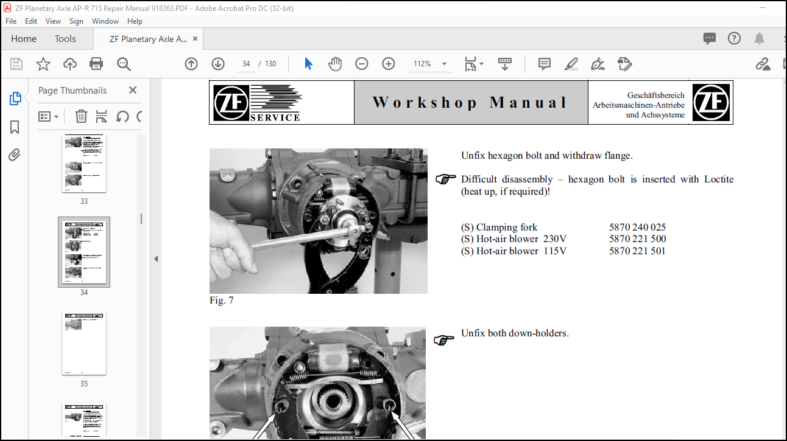
Task: Click the part number 5870 240 025
Action: point(637,227)
